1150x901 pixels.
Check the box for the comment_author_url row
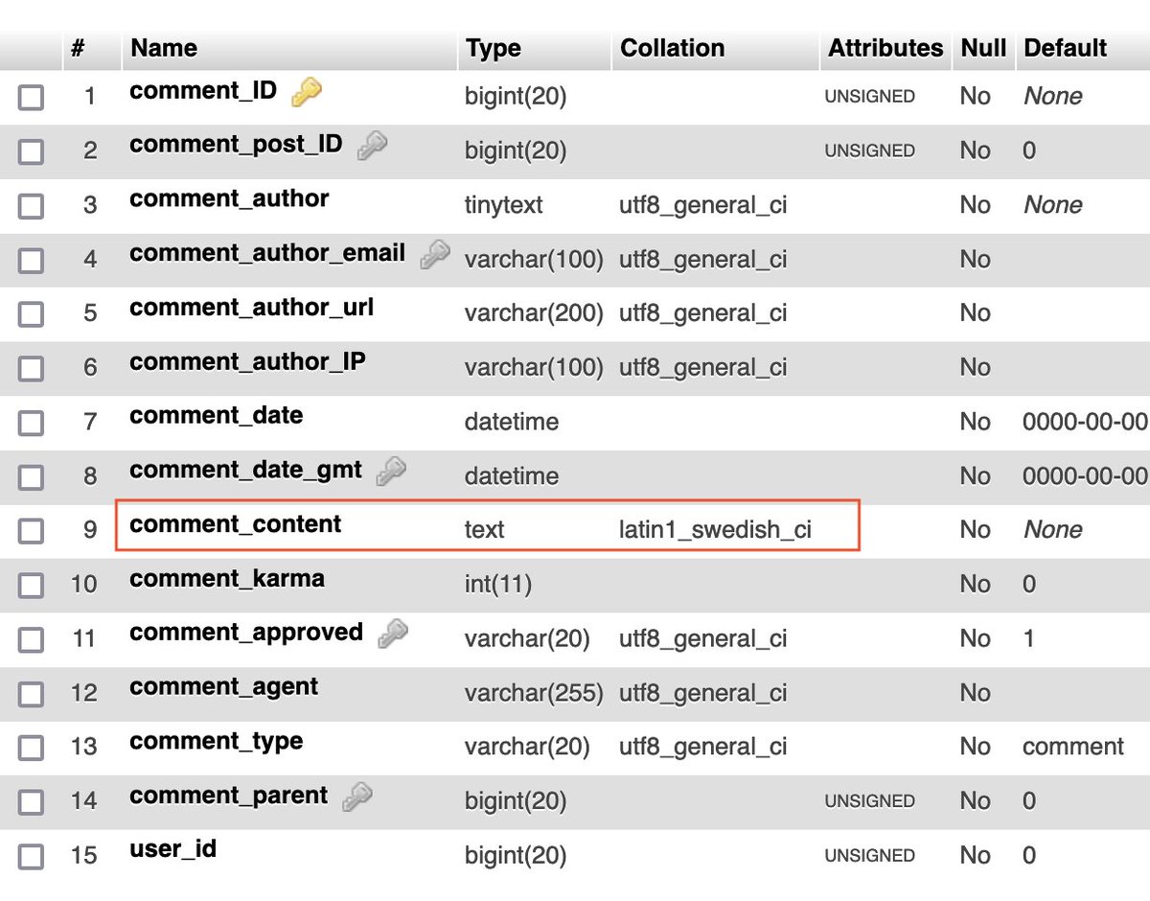click(x=32, y=313)
